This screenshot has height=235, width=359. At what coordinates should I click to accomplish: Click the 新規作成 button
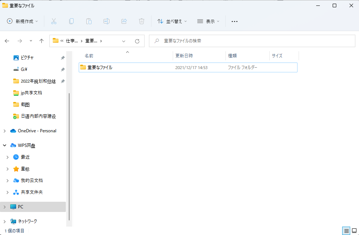[23, 21]
